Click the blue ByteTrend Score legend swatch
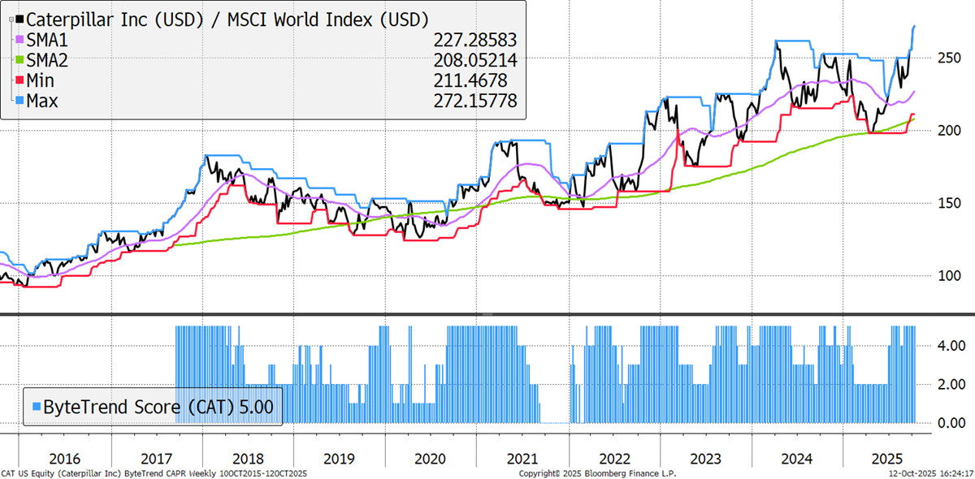975x479 pixels. click(35, 406)
